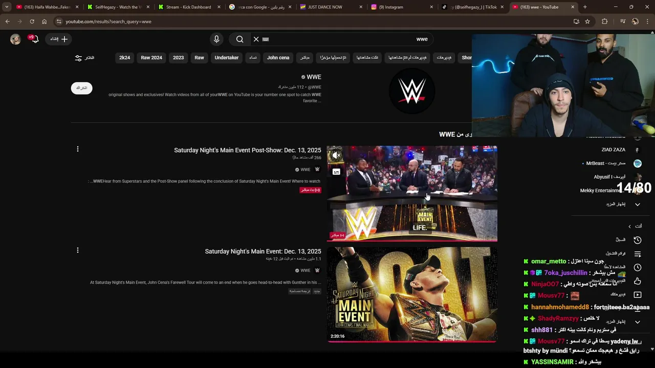Reload the YouTube results page
This screenshot has height=368, width=655.
(x=32, y=21)
